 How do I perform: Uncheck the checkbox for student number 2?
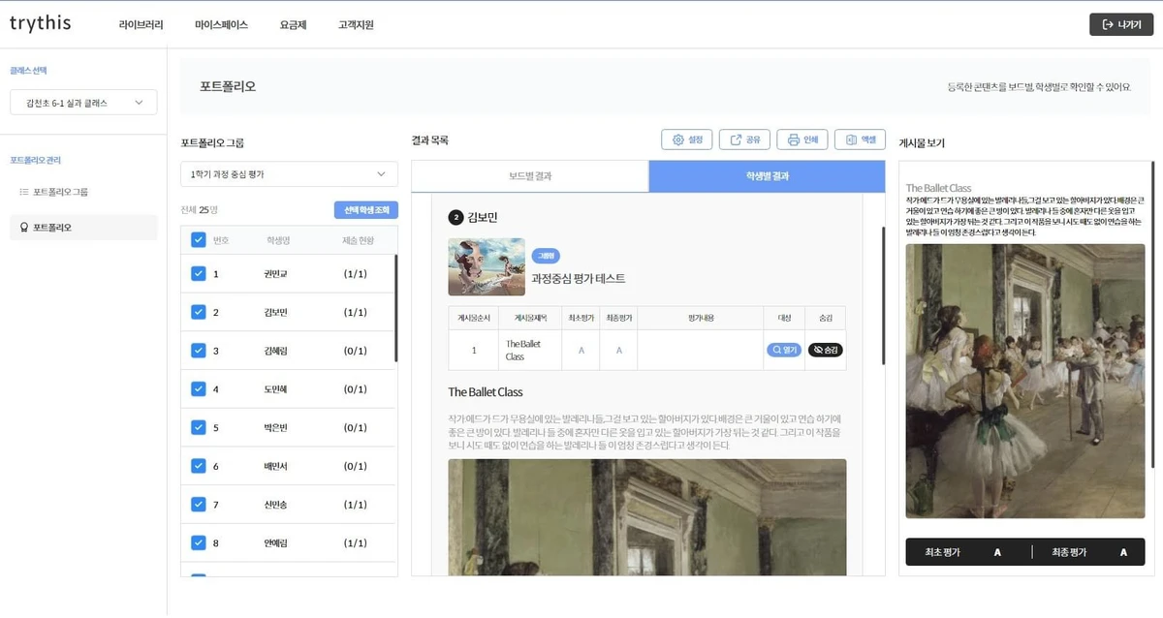click(199, 312)
